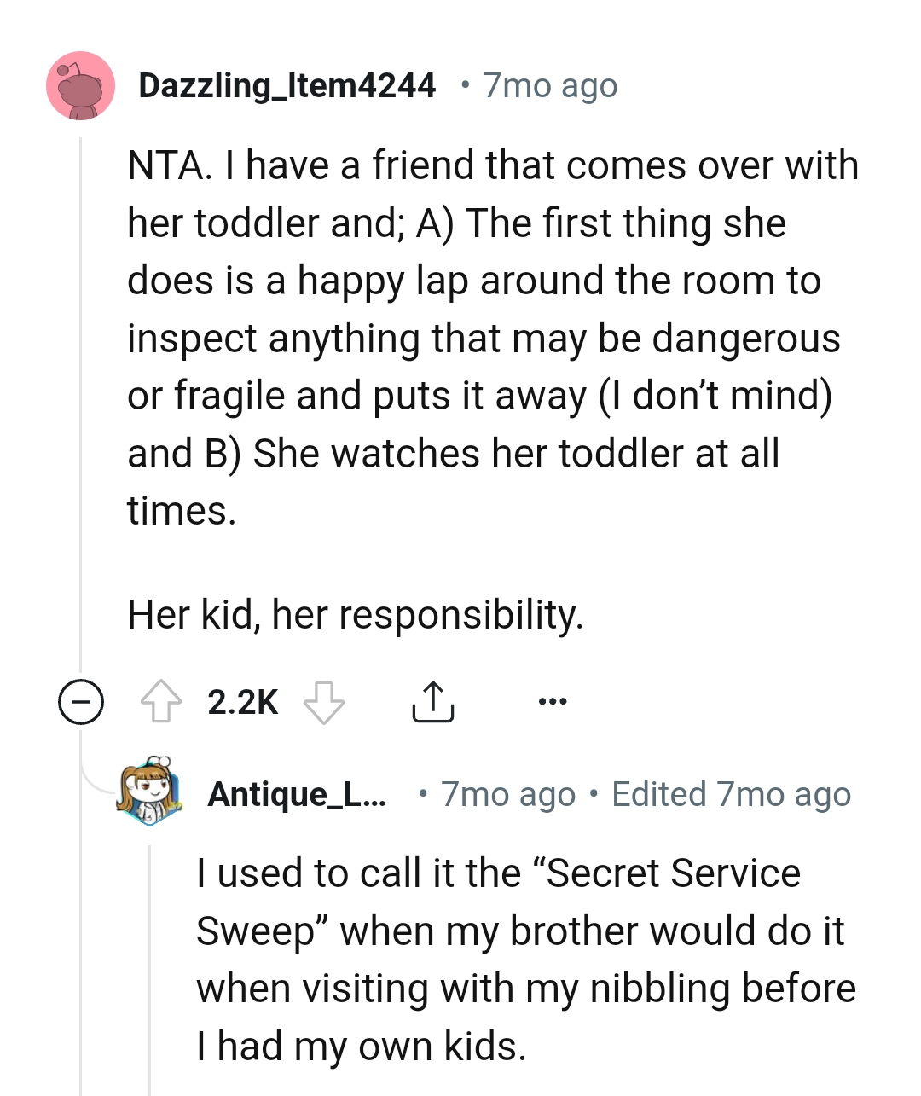Tap the share icon under the comment

point(433,702)
